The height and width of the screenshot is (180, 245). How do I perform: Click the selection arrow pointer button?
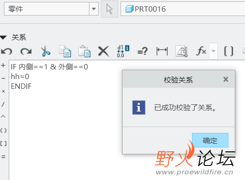click(x=109, y=9)
